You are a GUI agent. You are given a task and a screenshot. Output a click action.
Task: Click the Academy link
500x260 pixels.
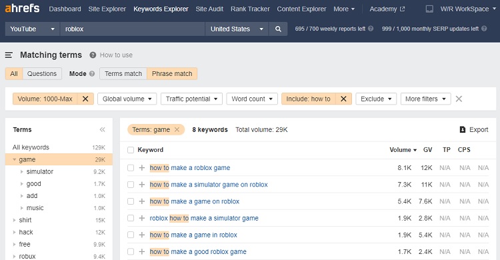click(x=383, y=9)
